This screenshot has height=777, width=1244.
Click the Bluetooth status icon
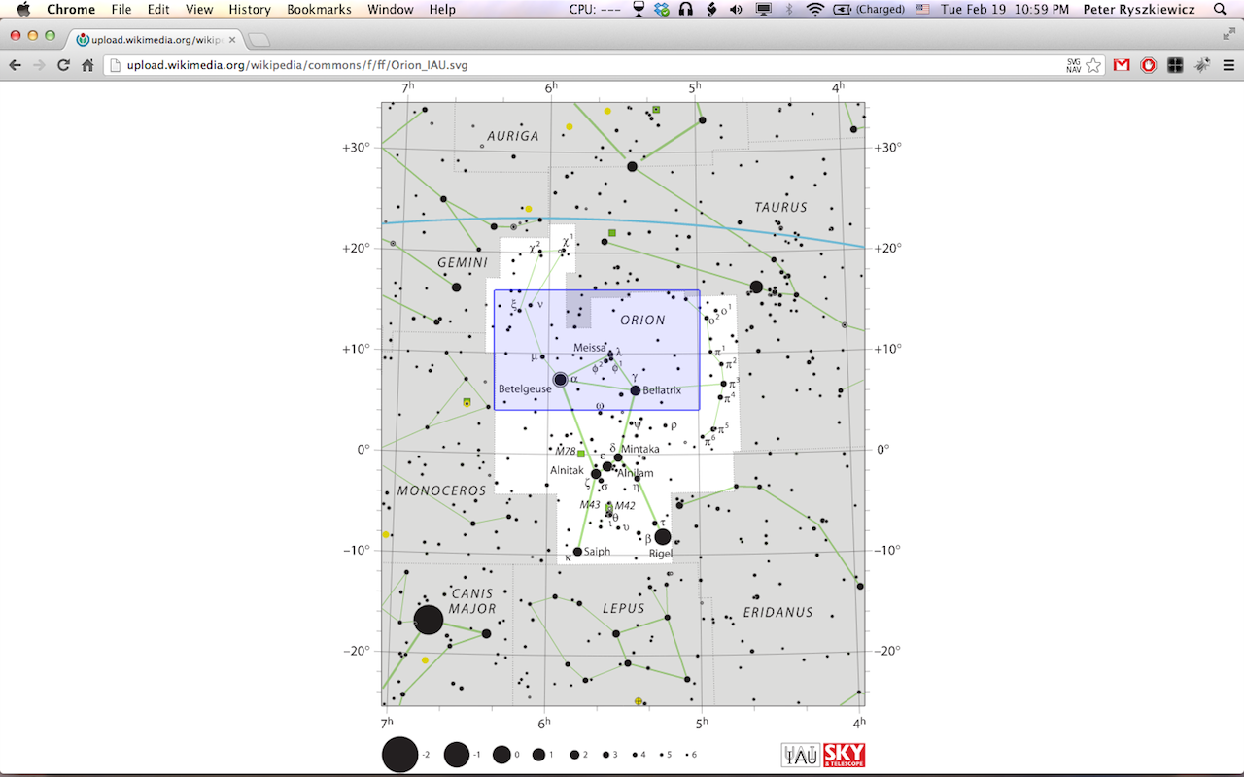(x=789, y=9)
